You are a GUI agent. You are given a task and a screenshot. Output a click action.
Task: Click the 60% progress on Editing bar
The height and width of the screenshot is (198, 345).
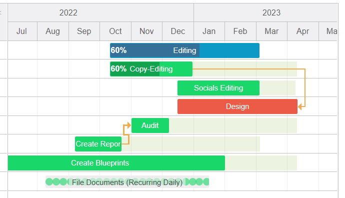click(118, 50)
